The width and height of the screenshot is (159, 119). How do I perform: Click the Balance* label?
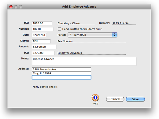(105, 23)
